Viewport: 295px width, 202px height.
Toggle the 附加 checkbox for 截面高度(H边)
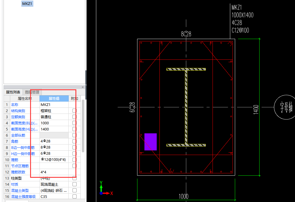(75, 129)
